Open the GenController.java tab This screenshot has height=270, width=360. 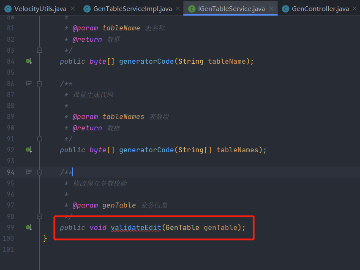[320, 8]
